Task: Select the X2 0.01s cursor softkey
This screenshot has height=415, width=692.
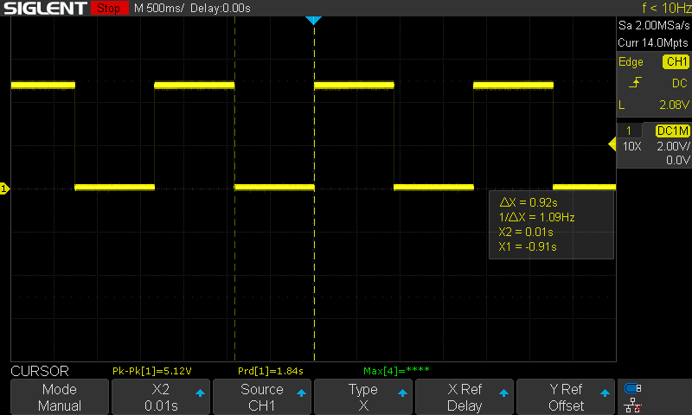Action: (161, 397)
